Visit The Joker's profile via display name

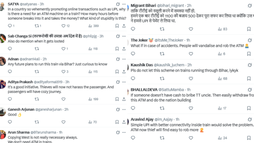click(139, 40)
